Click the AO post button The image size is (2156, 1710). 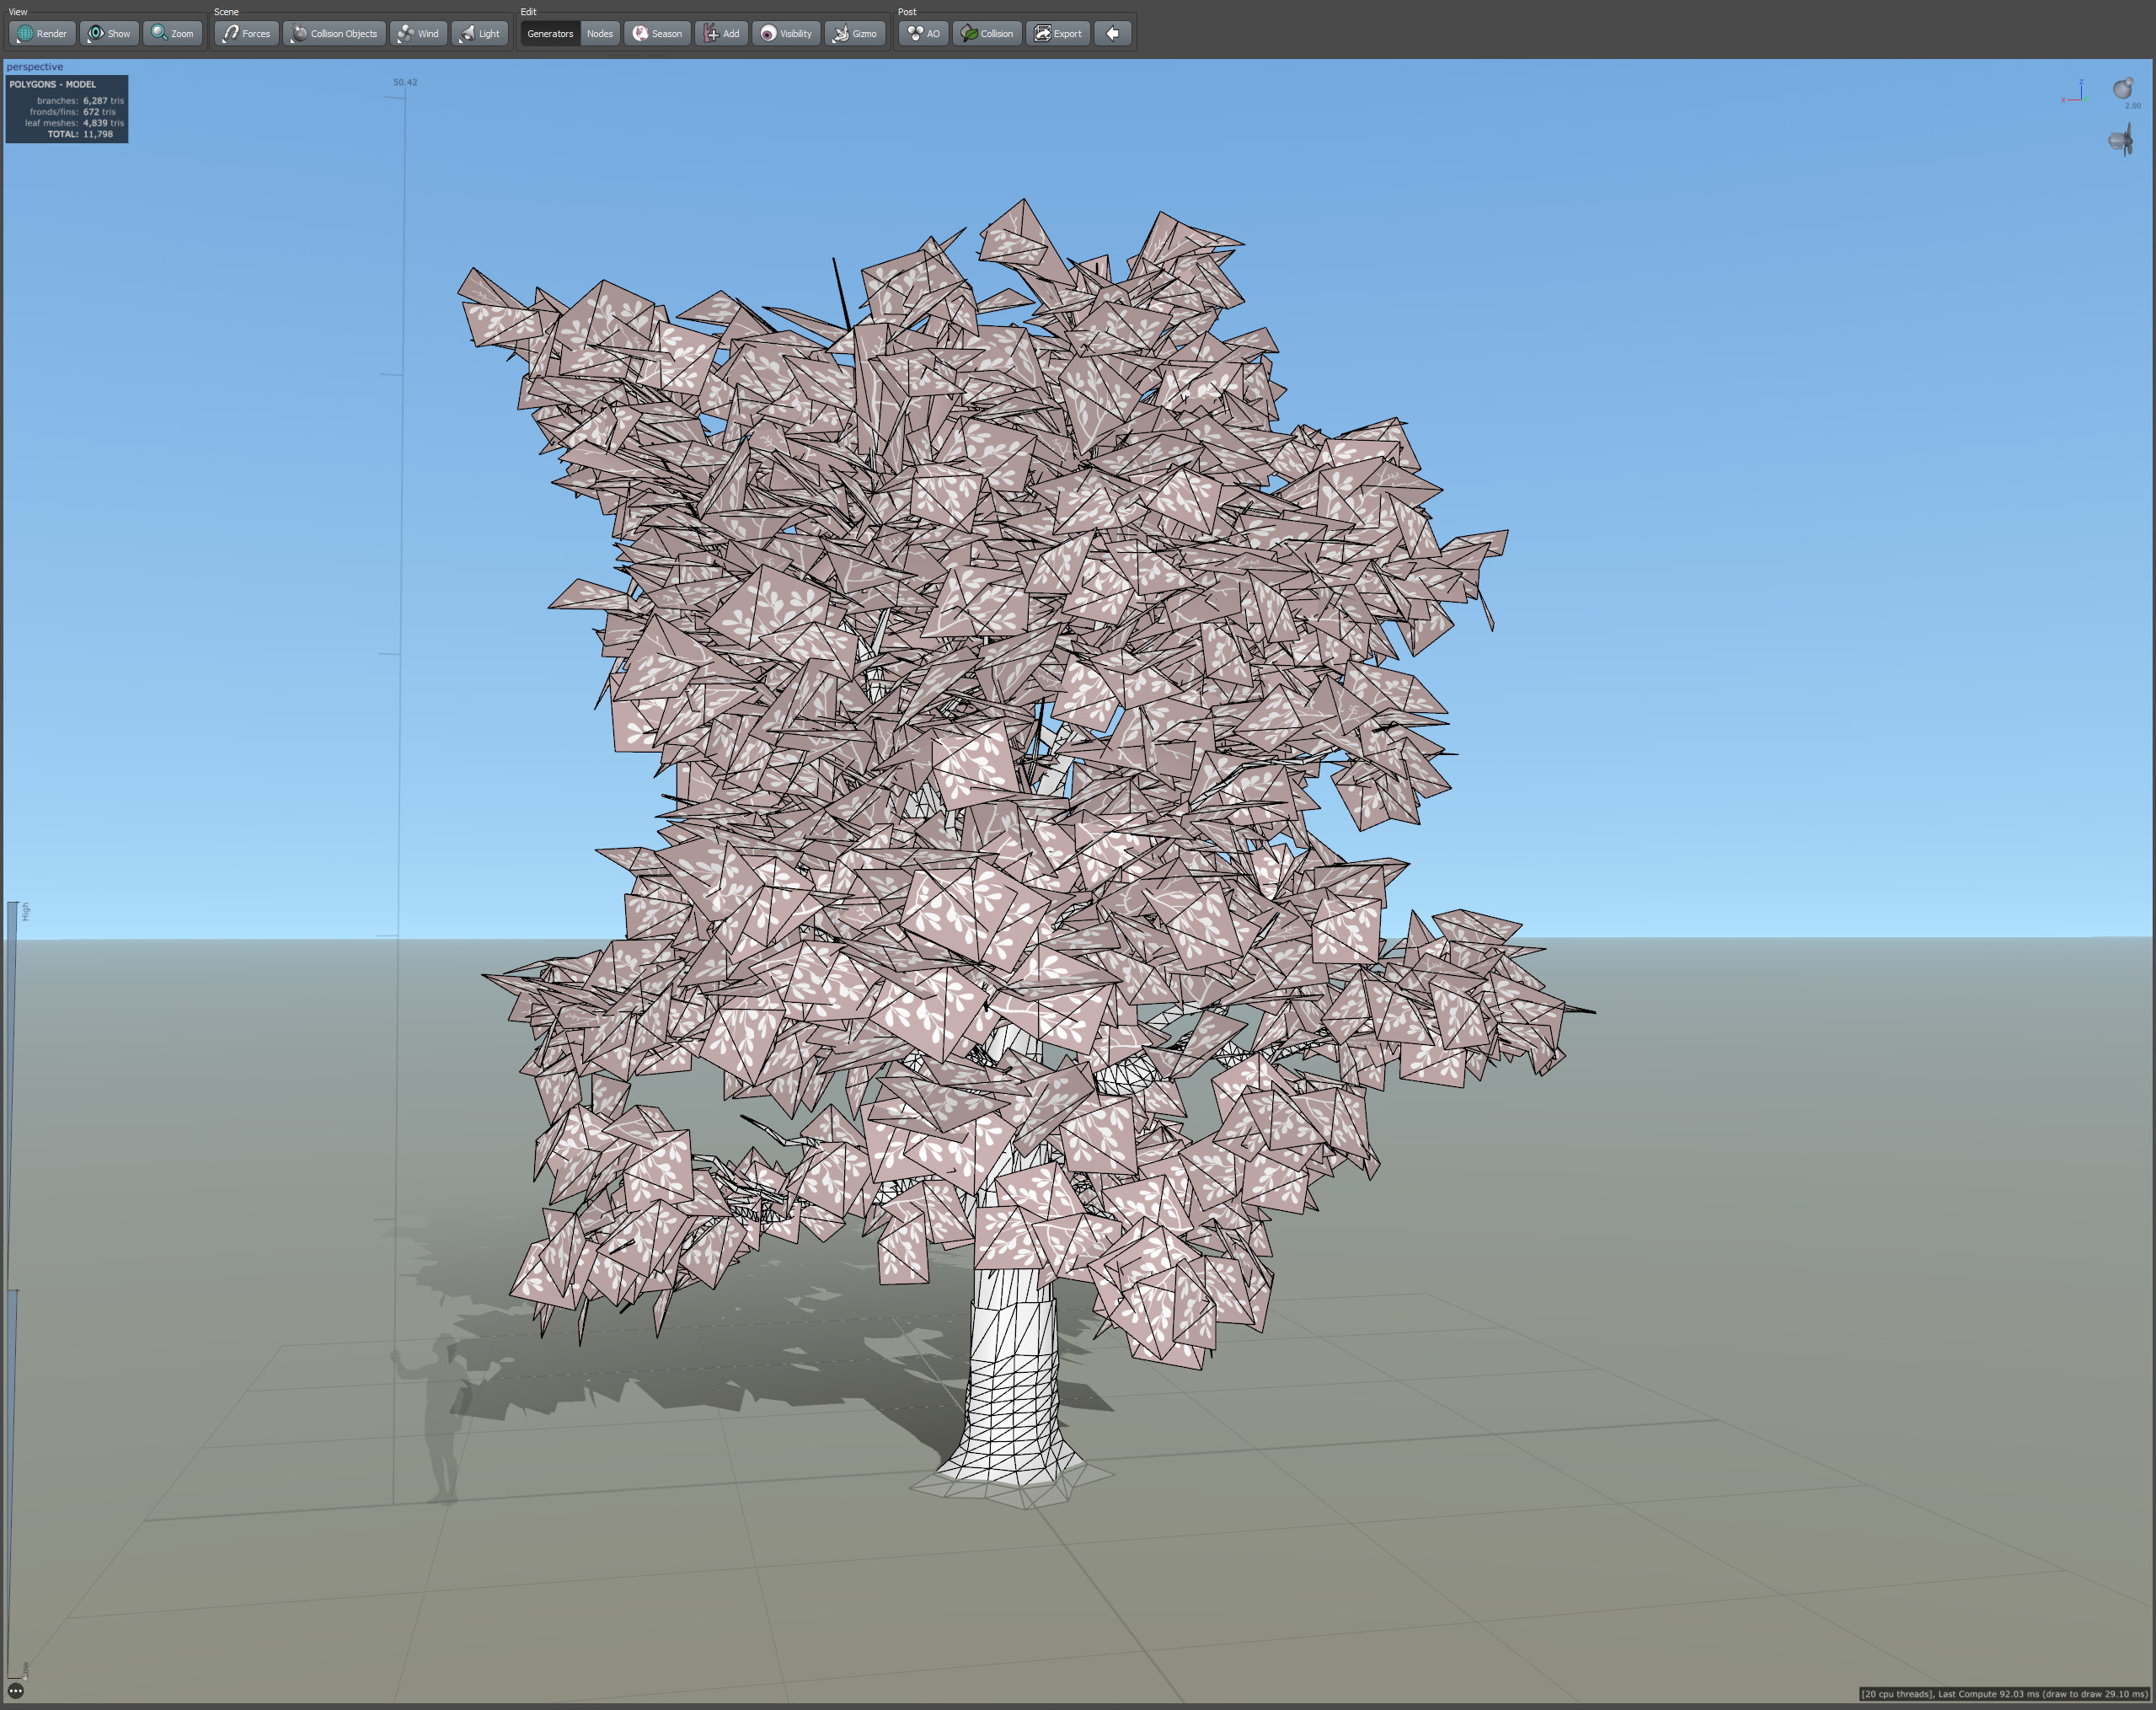923,33
